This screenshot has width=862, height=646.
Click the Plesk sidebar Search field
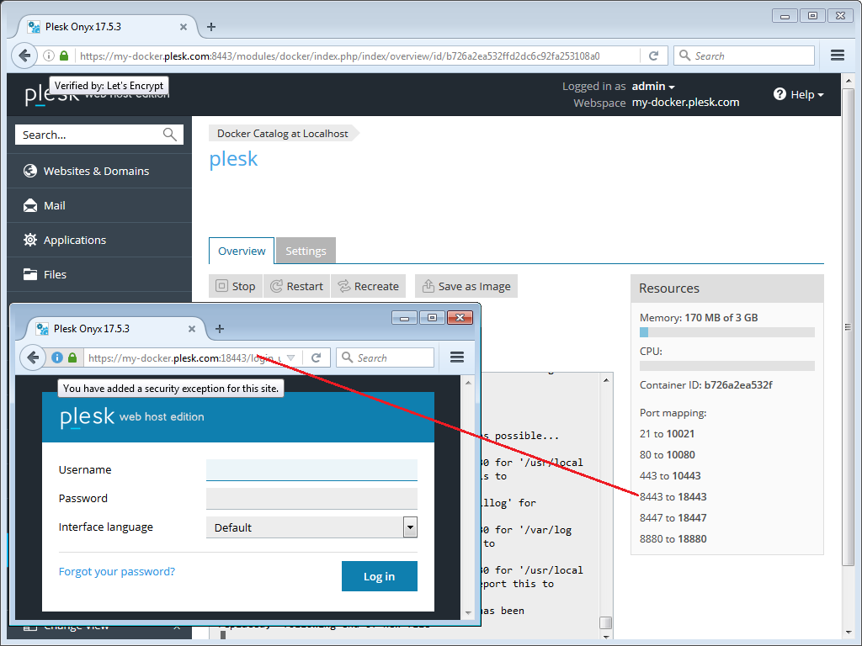[x=99, y=135]
